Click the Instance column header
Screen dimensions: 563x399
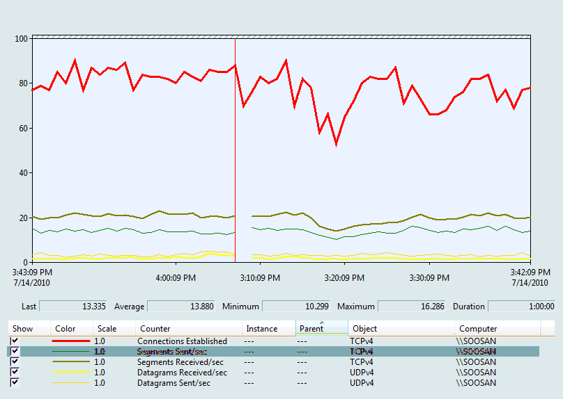[x=268, y=329]
